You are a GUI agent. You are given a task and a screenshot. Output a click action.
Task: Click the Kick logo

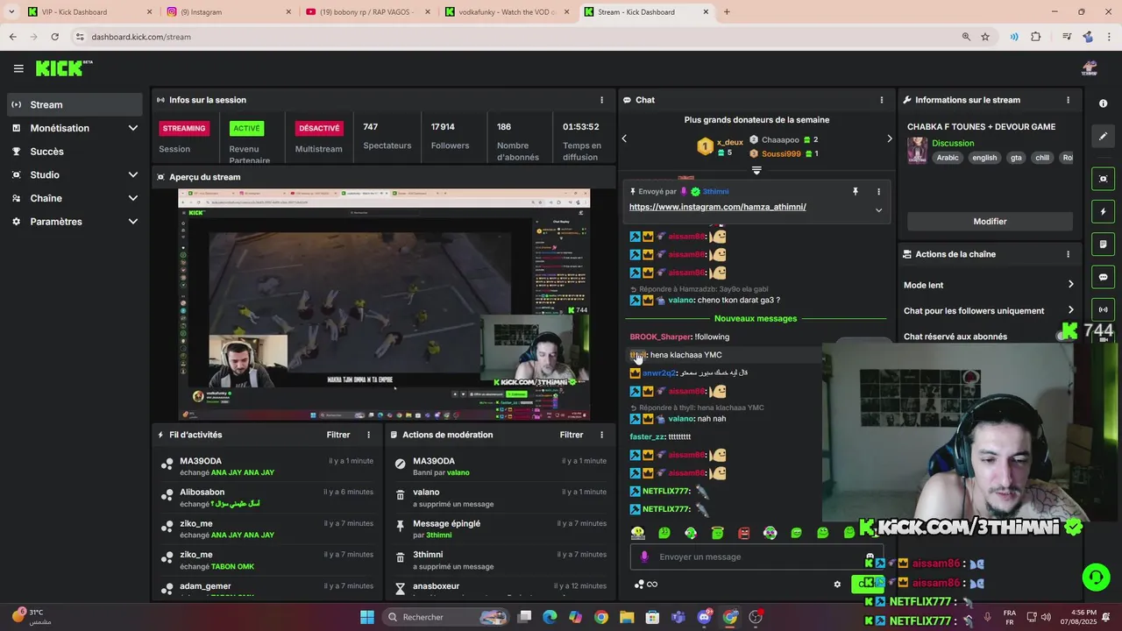click(63, 68)
